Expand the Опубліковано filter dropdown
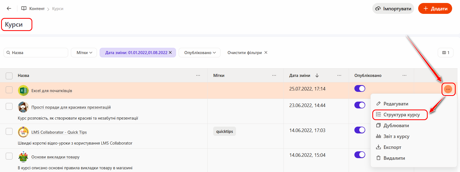Image resolution: width=460 pixels, height=172 pixels. tap(200, 53)
